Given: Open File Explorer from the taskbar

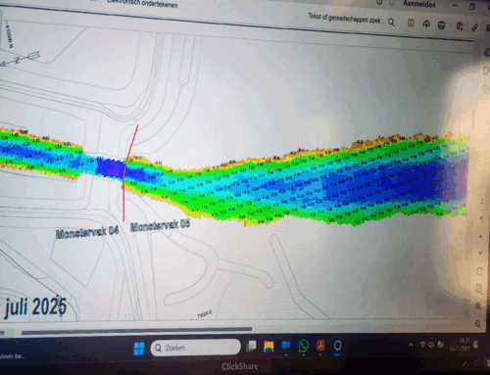Looking at the screenshot, I should point(269,346).
